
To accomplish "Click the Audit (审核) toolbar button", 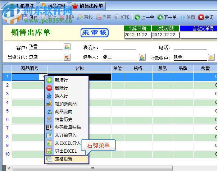I will [85, 17].
